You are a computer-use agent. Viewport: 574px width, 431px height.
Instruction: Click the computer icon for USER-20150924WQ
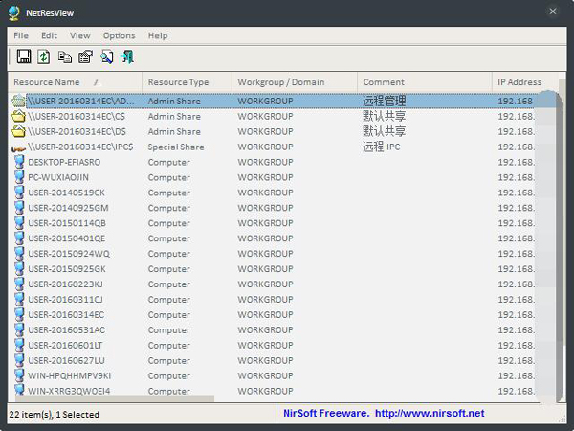19,253
